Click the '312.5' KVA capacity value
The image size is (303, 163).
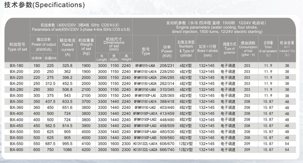coord(50,84)
